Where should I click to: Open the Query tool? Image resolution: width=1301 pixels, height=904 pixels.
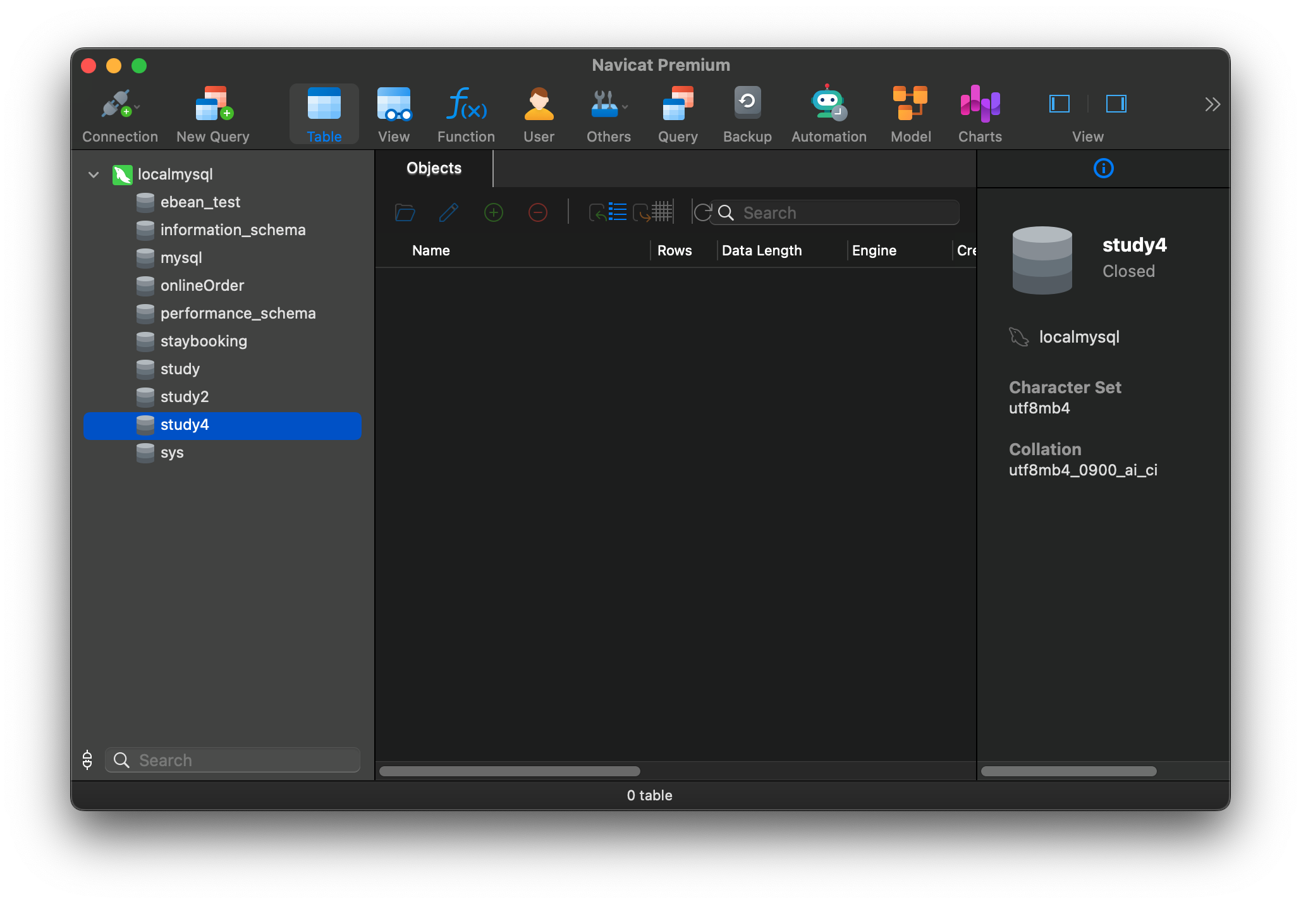click(677, 114)
